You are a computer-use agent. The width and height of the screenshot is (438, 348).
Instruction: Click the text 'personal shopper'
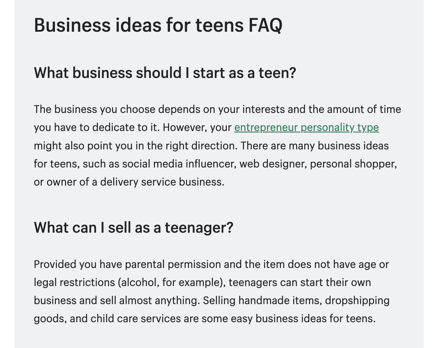pos(352,164)
